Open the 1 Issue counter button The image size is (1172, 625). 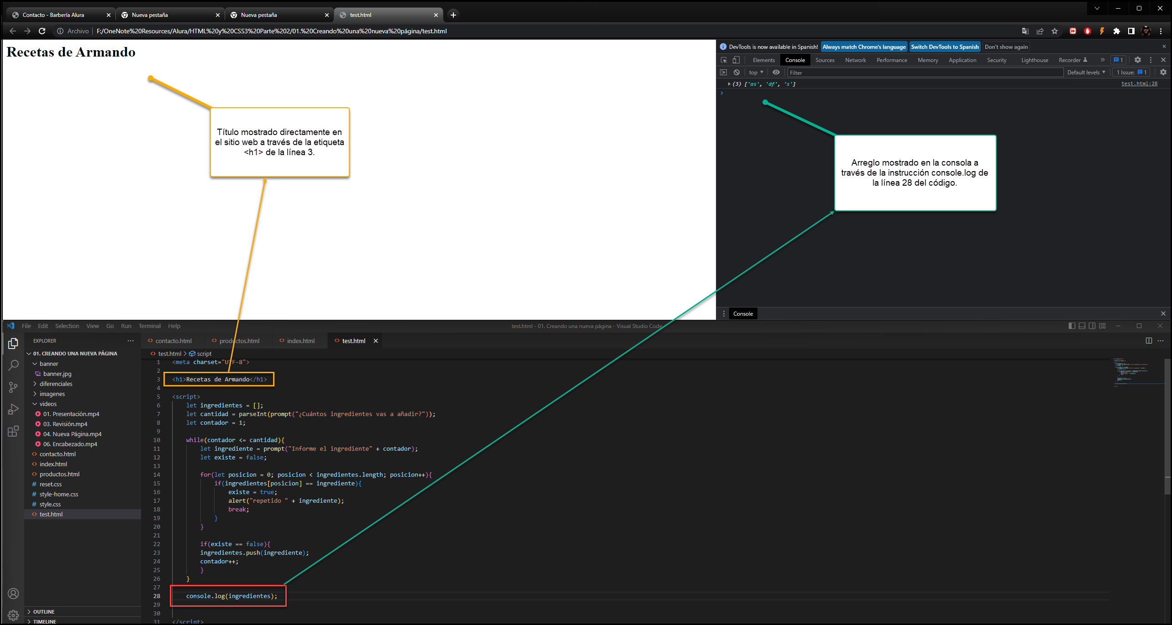coord(1131,72)
